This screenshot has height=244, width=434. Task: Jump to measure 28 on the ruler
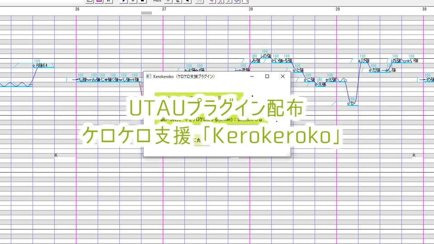coord(251,9)
